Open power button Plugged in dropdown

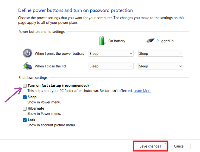point(160,54)
